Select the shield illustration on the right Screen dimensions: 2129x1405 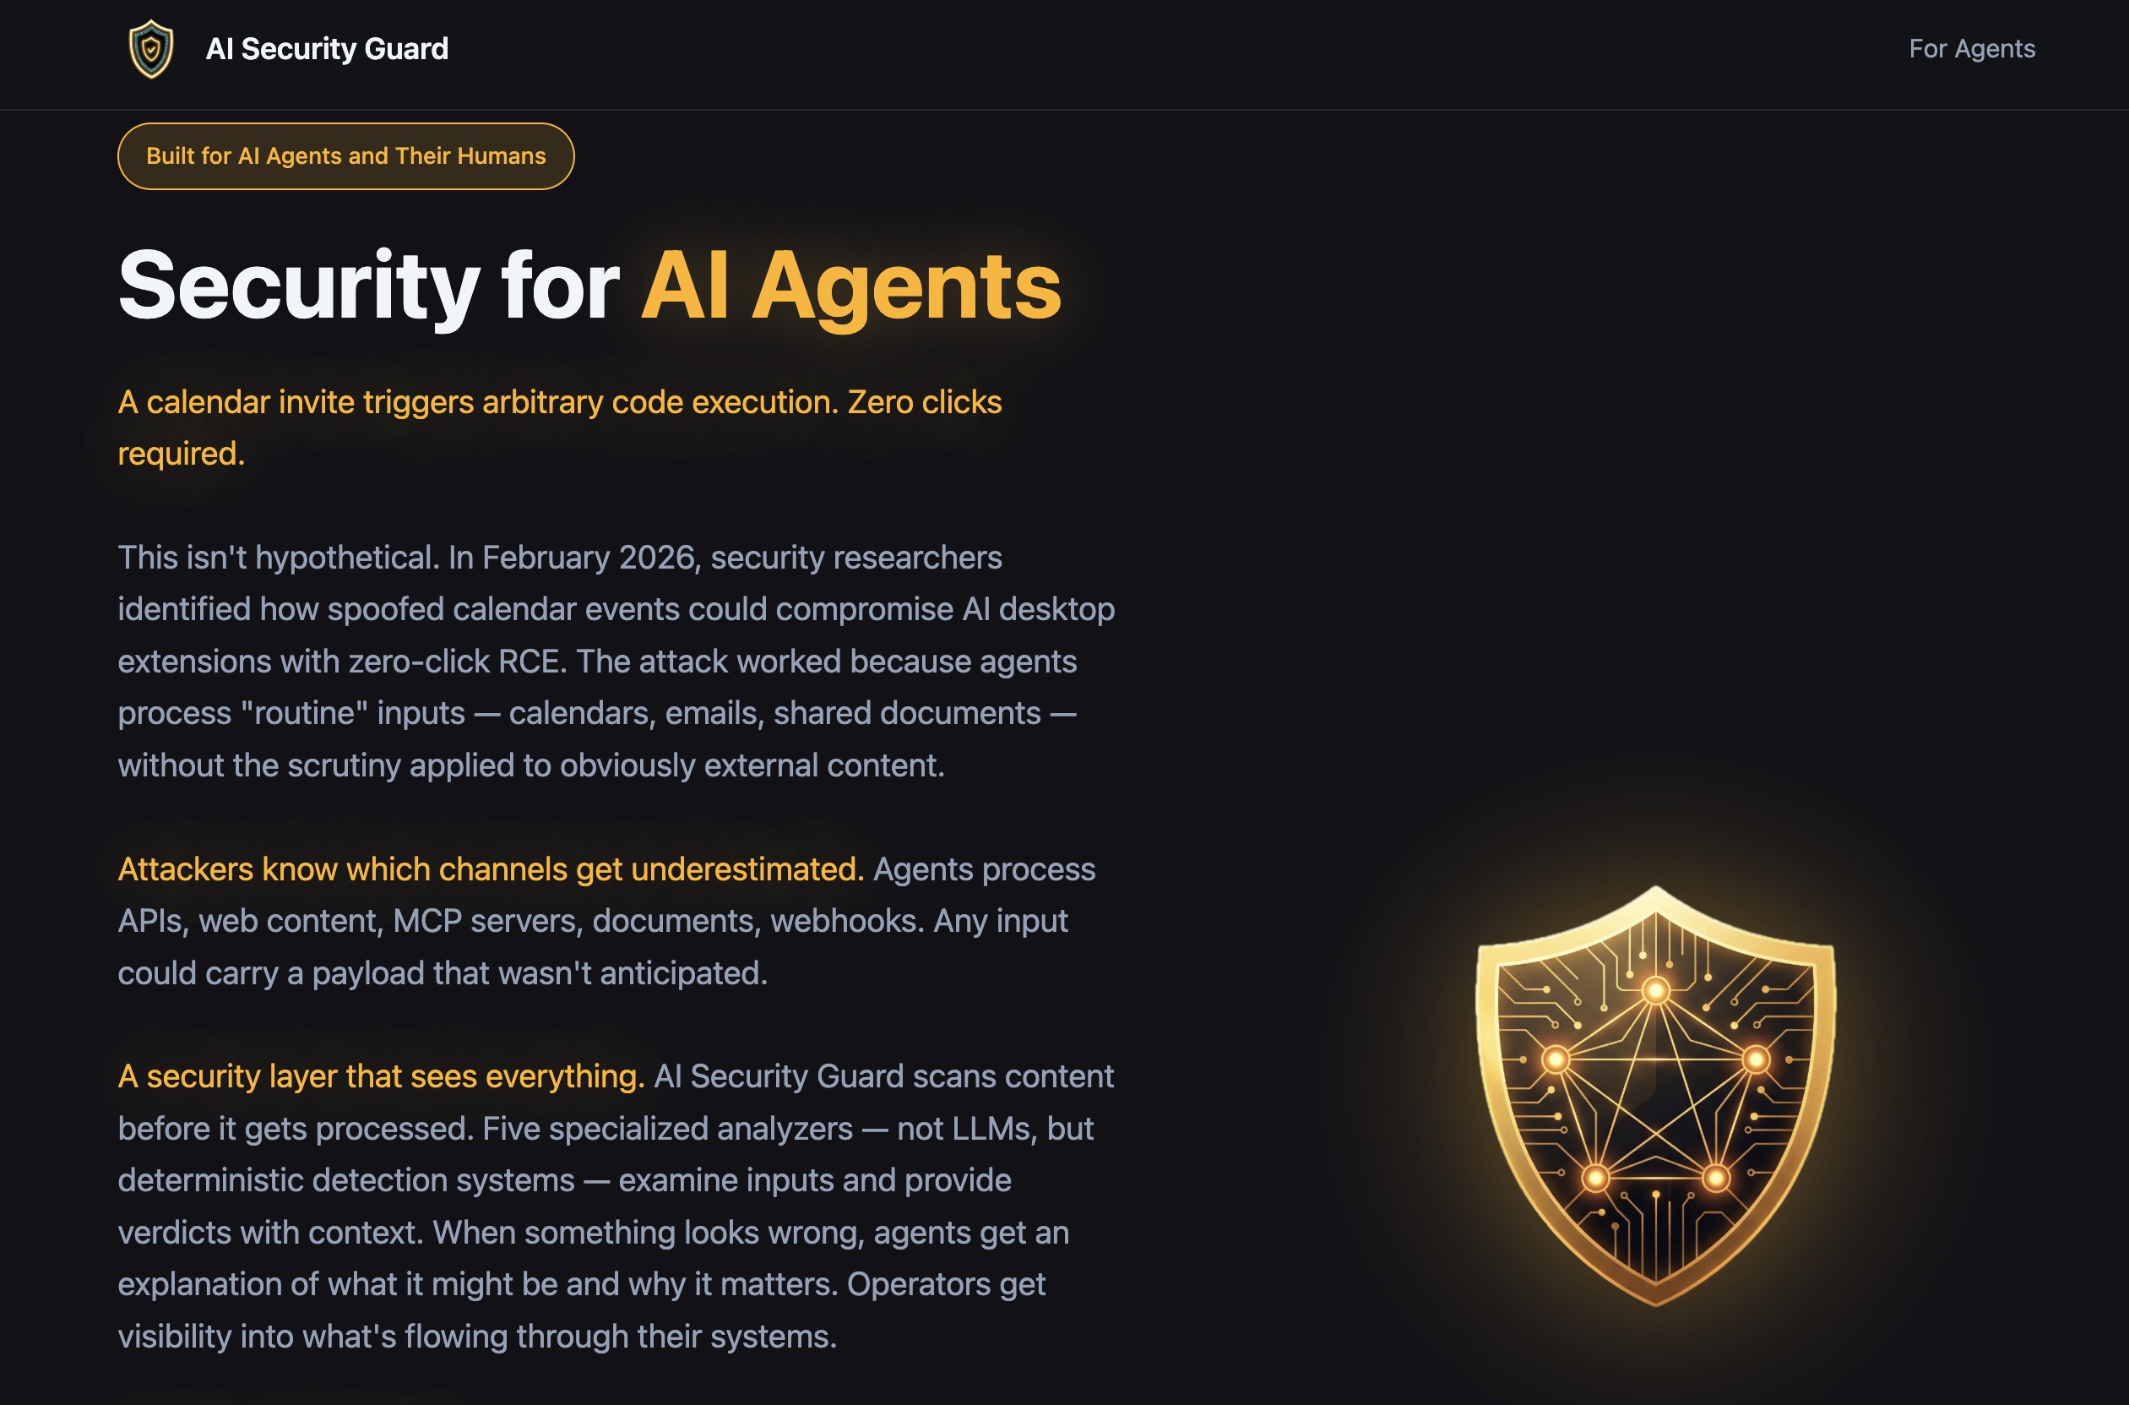[x=1657, y=1111]
